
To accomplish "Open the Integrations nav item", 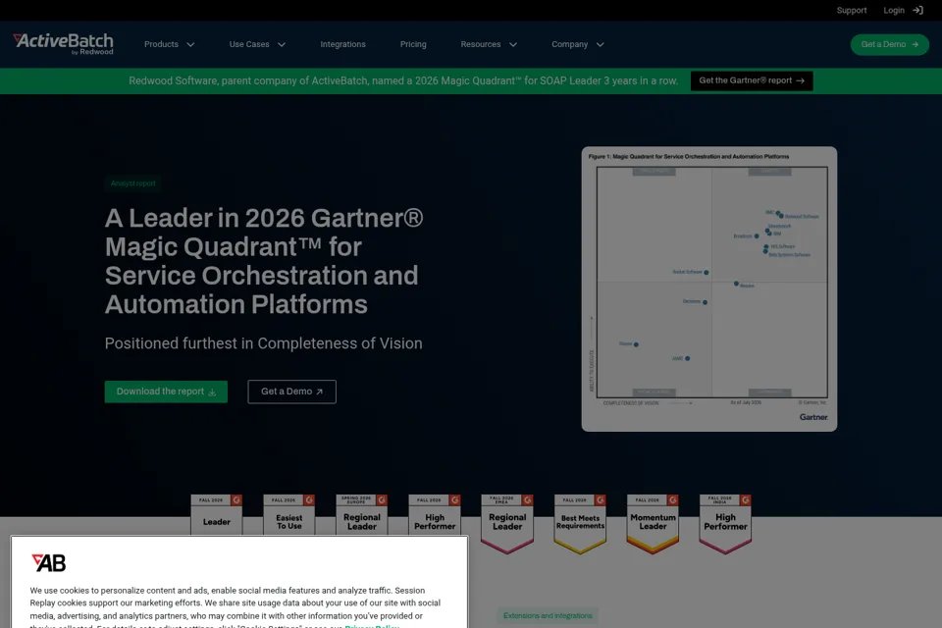I will pyautogui.click(x=342, y=44).
